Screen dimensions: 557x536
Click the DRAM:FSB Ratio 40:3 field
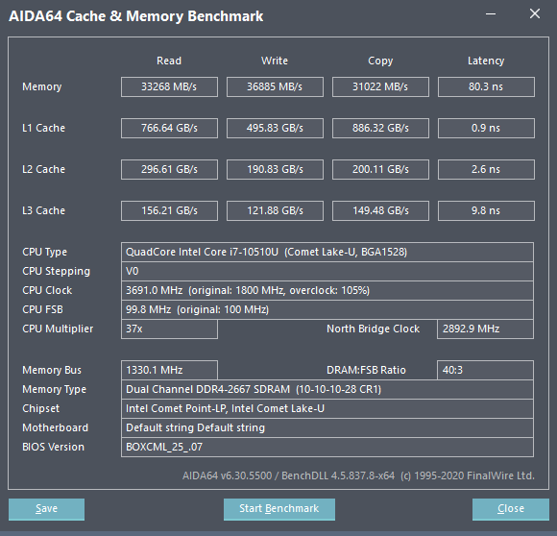[485, 370]
